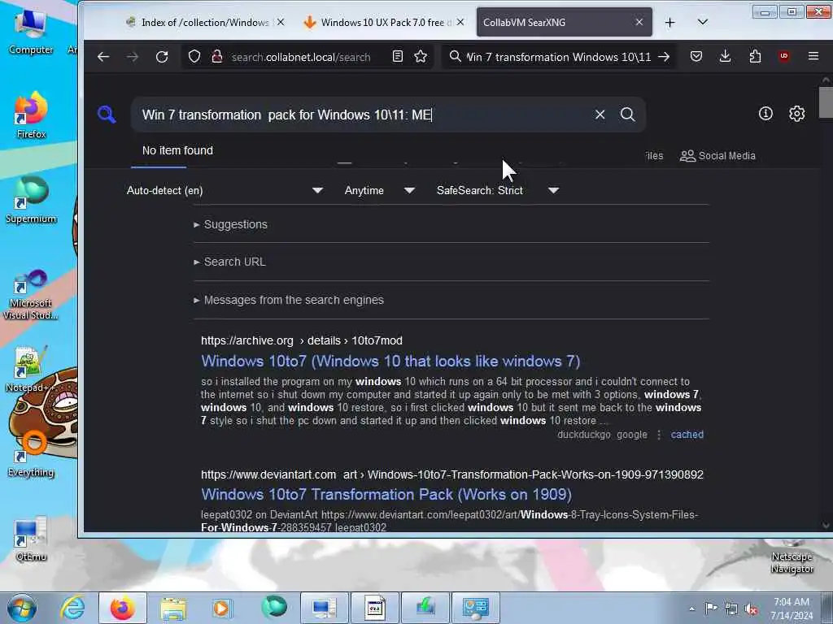The height and width of the screenshot is (624, 833).
Task: Click the No item found suggestion text
Action: (177, 150)
